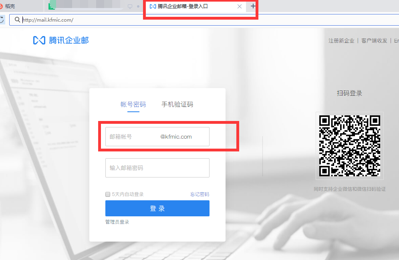Viewport: 399px width, 260px height.
Task: Enable 5天内自动登录 auto-login checkbox
Action: click(x=107, y=194)
